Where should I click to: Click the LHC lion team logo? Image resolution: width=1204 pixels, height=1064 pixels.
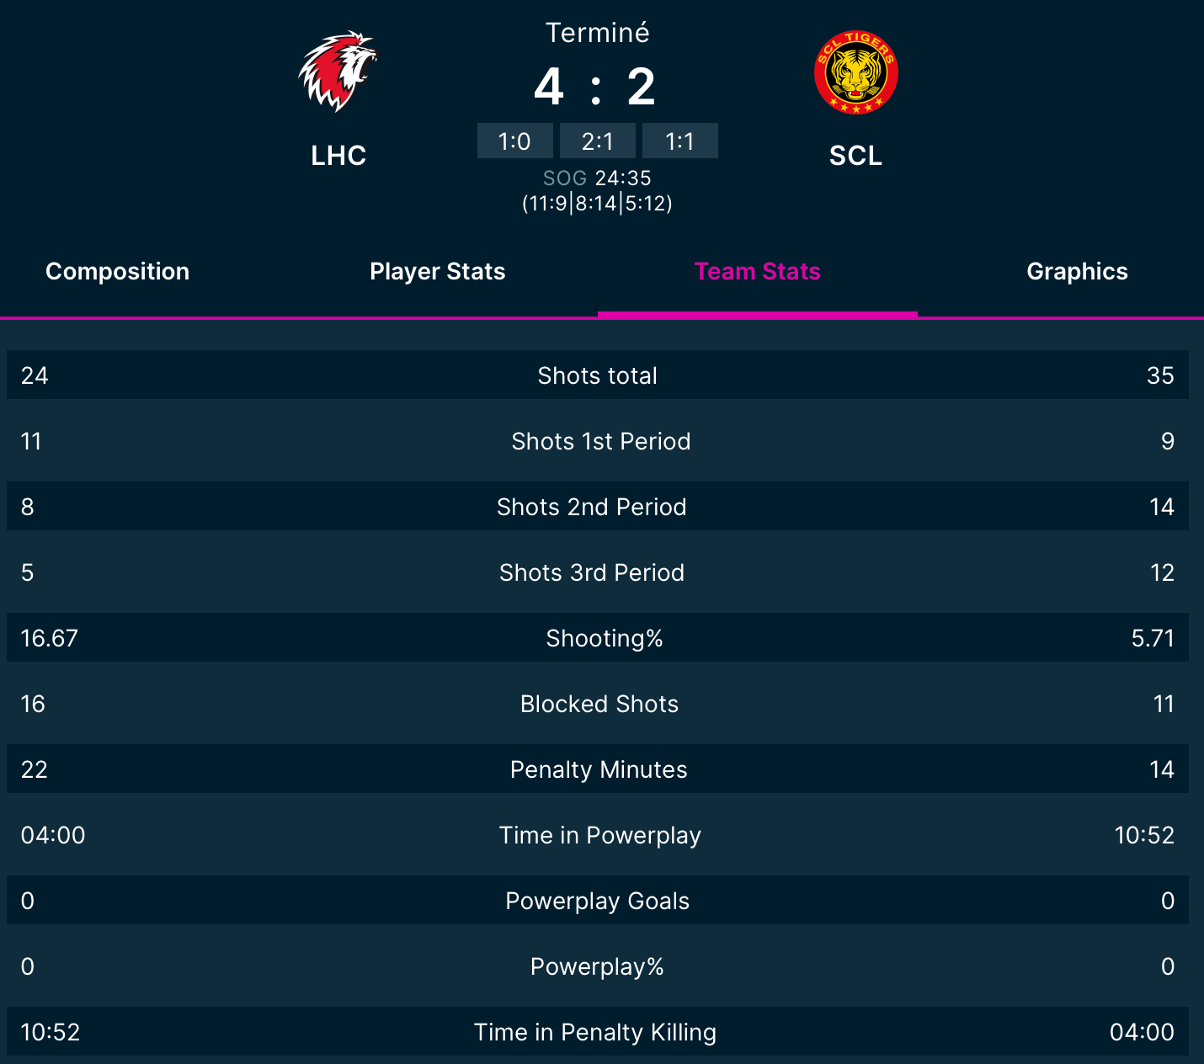coord(338,72)
